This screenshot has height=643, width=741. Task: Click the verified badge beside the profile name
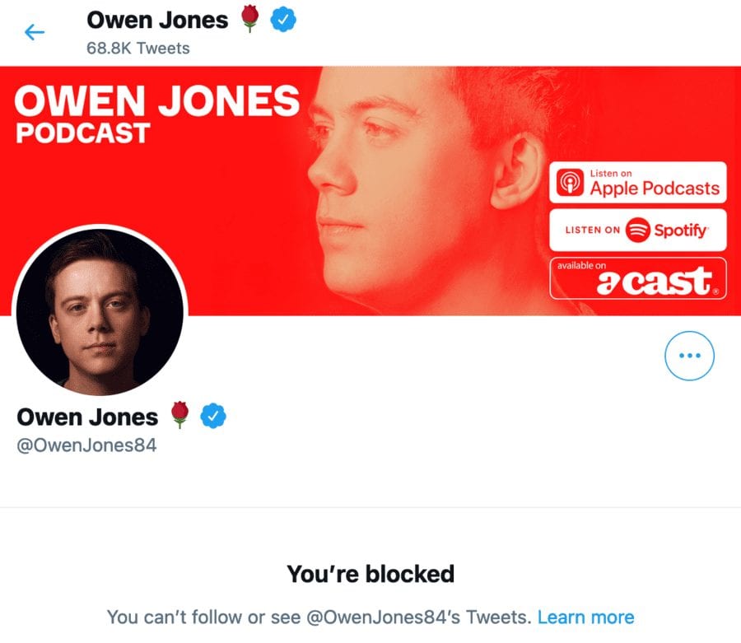pyautogui.click(x=213, y=417)
